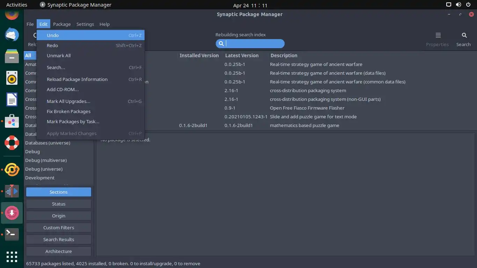Show Applications grid icon
Screen dimensions: 477x268
pyautogui.click(x=12, y=257)
